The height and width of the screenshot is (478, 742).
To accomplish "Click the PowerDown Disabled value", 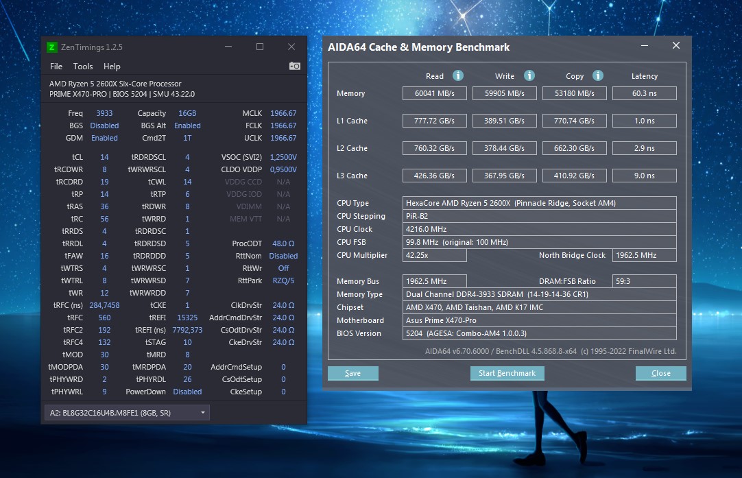I will (x=187, y=392).
